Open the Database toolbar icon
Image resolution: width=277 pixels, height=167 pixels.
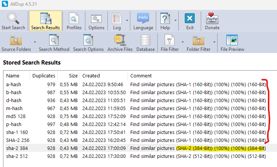coord(146,40)
